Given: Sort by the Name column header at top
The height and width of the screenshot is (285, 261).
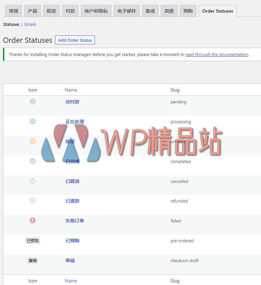Looking at the screenshot, I should (x=71, y=90).
